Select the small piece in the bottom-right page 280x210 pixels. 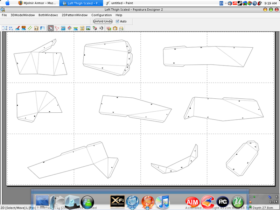tap(242, 158)
